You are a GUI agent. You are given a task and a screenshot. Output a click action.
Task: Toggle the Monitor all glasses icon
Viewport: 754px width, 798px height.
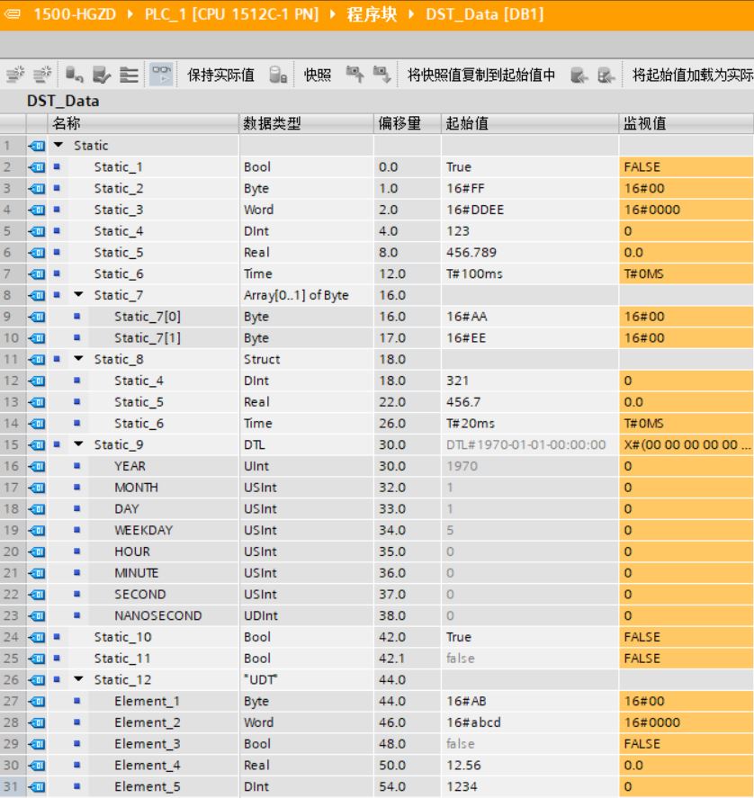[161, 75]
